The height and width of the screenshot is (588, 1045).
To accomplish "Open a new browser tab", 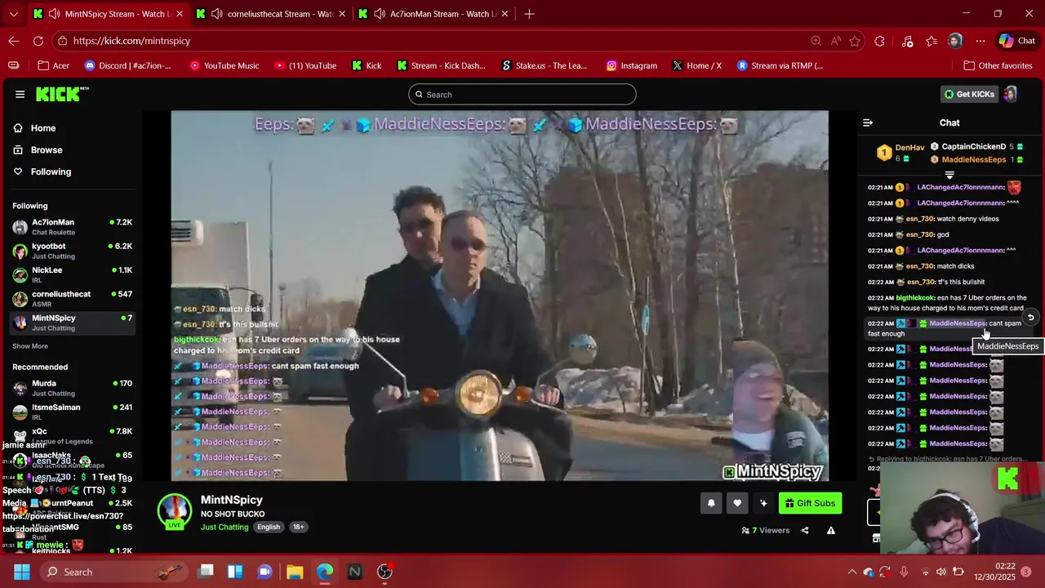I will (529, 14).
